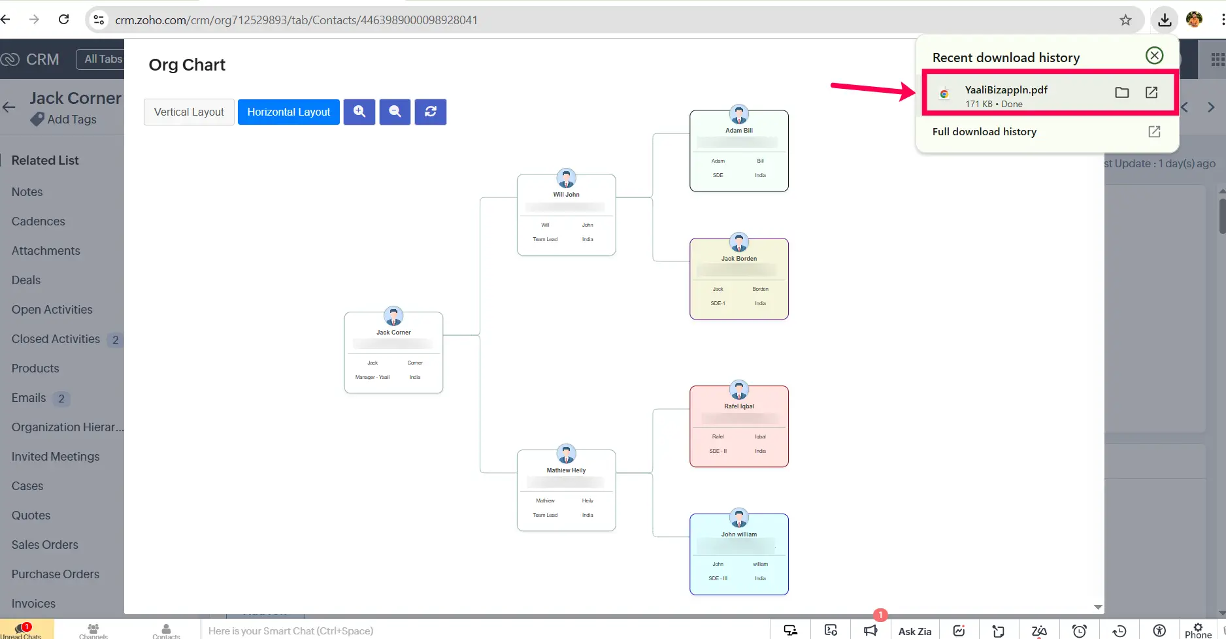
Task: Open the reminders alarm clock icon
Action: (x=1078, y=630)
